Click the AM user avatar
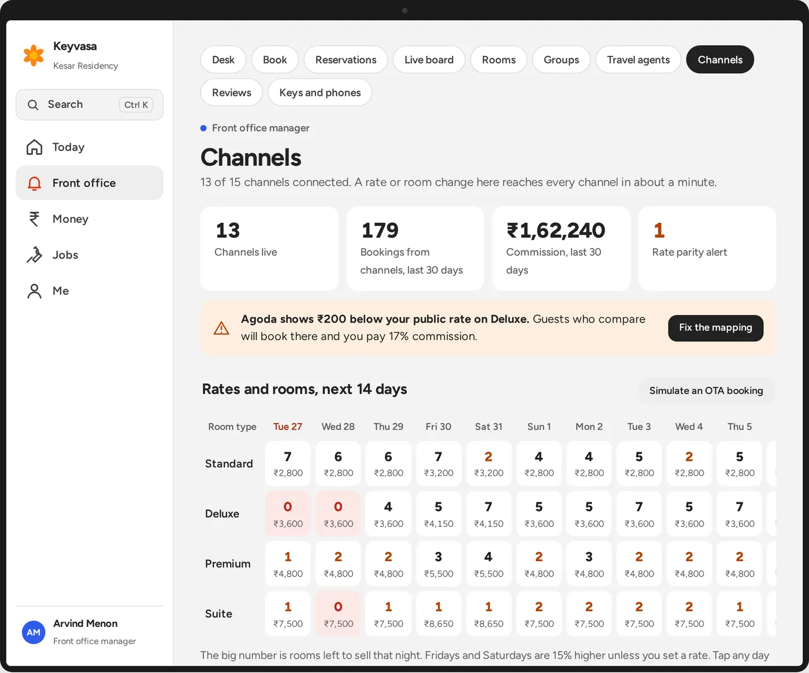809x673 pixels. (34, 632)
